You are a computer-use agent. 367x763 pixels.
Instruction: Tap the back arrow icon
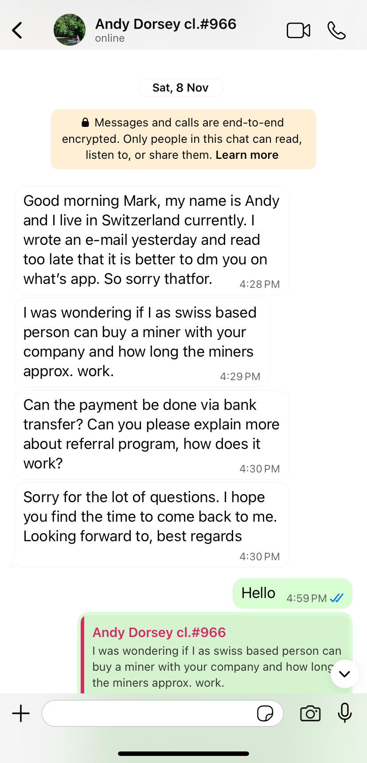click(17, 30)
